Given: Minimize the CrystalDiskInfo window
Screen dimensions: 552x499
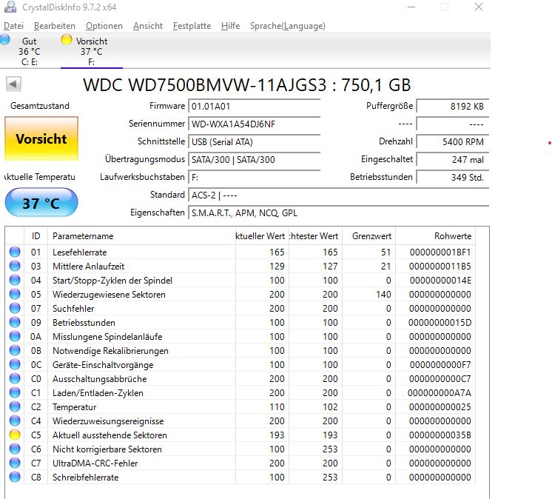Looking at the screenshot, I should 411,7.
